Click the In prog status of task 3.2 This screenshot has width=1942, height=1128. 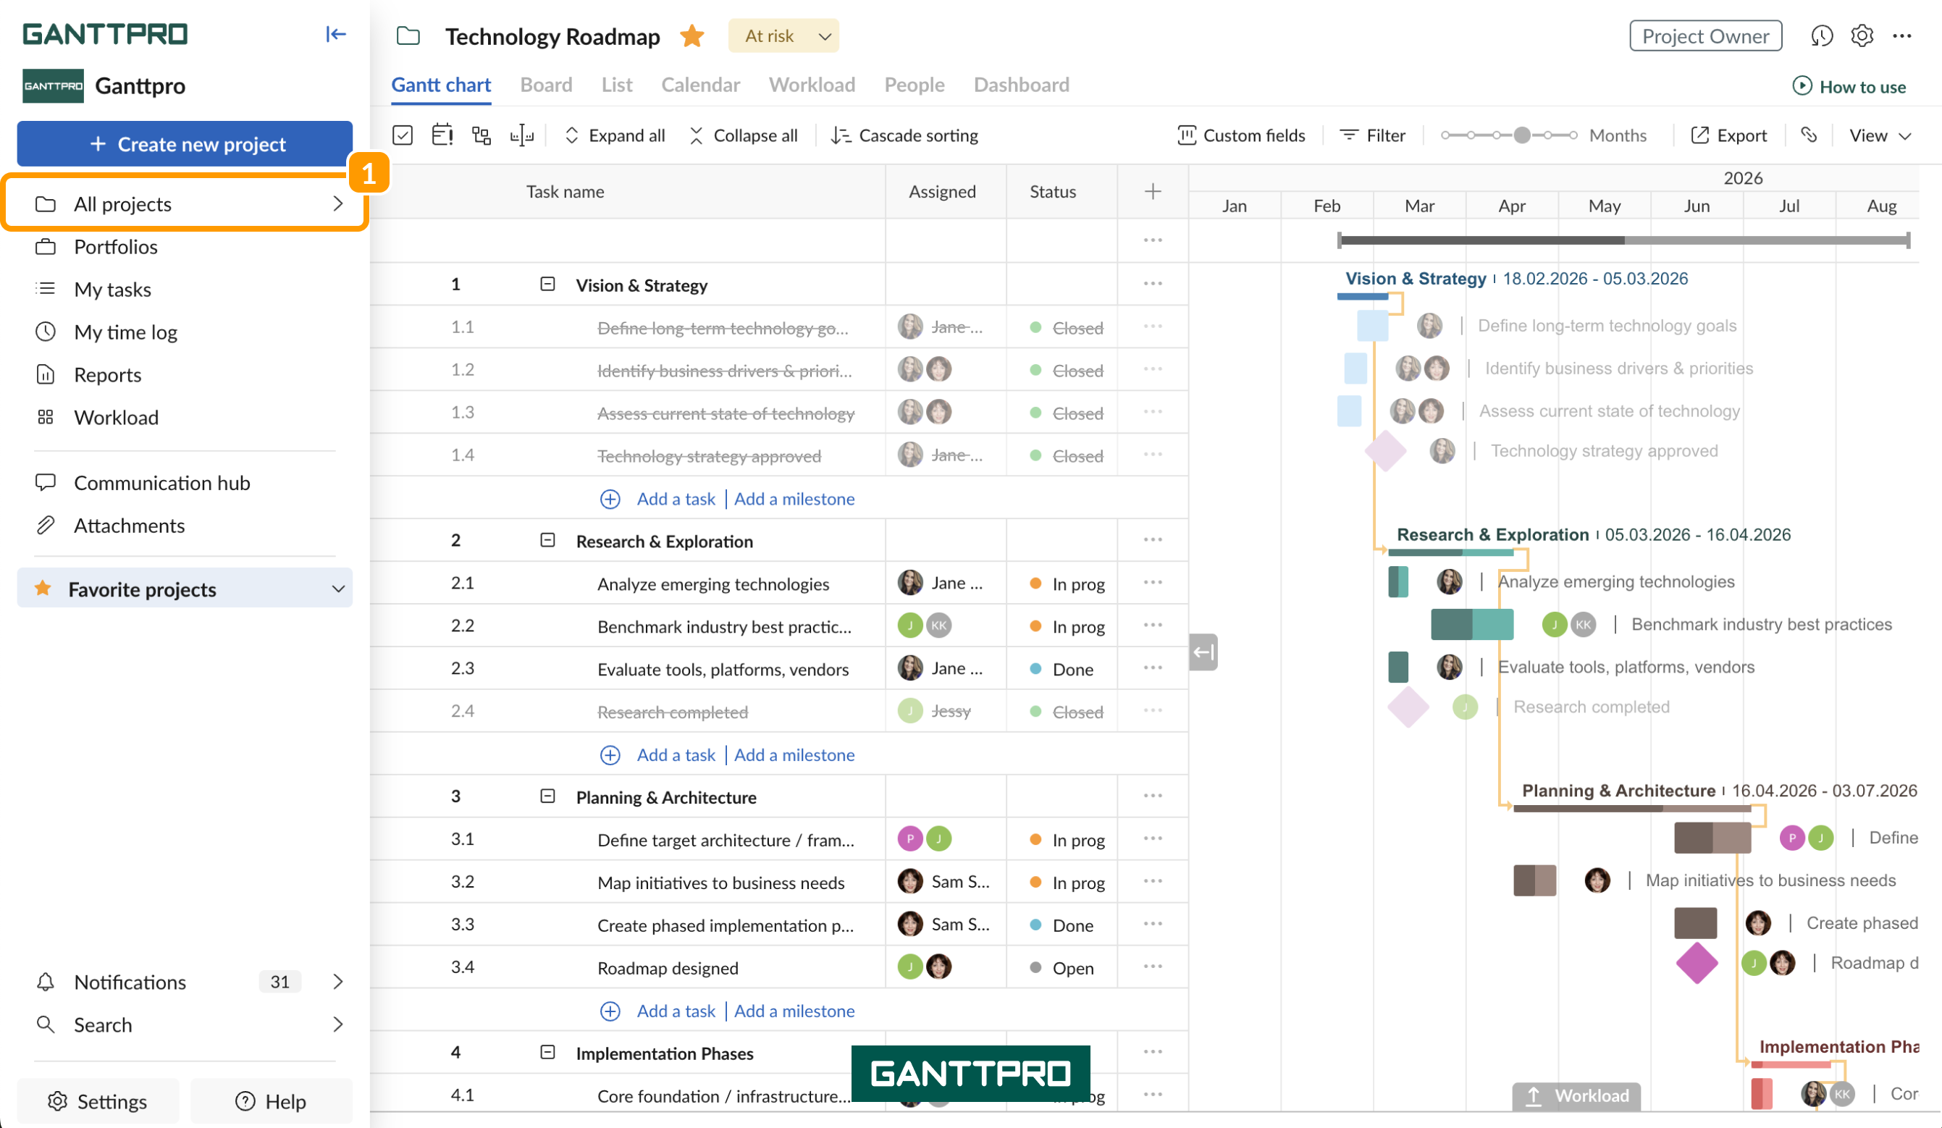[x=1067, y=883]
